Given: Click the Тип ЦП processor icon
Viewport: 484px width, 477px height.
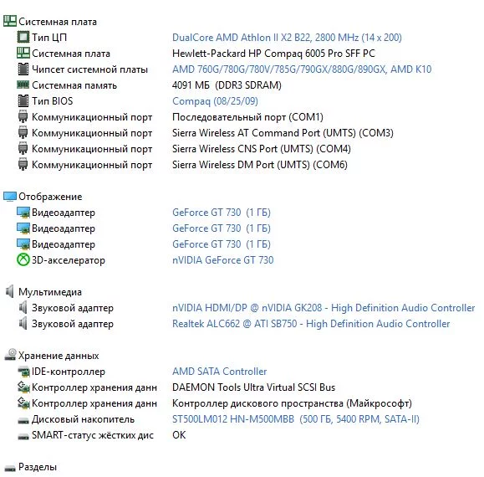Looking at the screenshot, I should [x=23, y=37].
